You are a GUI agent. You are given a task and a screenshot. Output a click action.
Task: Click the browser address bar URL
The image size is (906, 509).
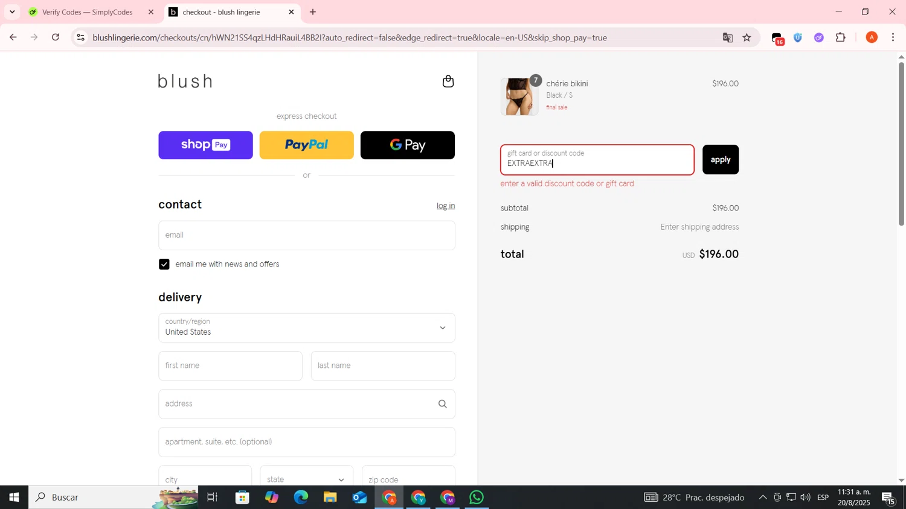(x=350, y=37)
